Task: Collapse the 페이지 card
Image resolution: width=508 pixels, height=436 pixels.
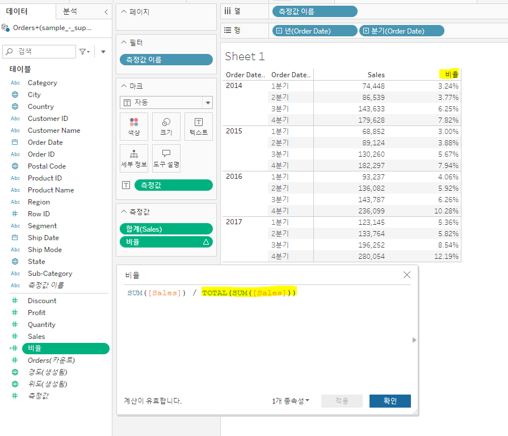Action: pos(123,12)
